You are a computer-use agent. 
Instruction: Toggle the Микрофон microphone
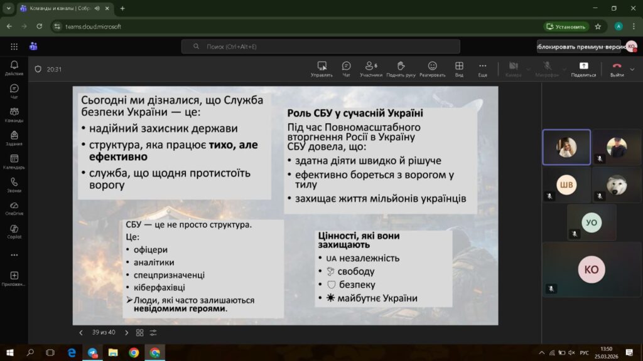click(x=548, y=68)
